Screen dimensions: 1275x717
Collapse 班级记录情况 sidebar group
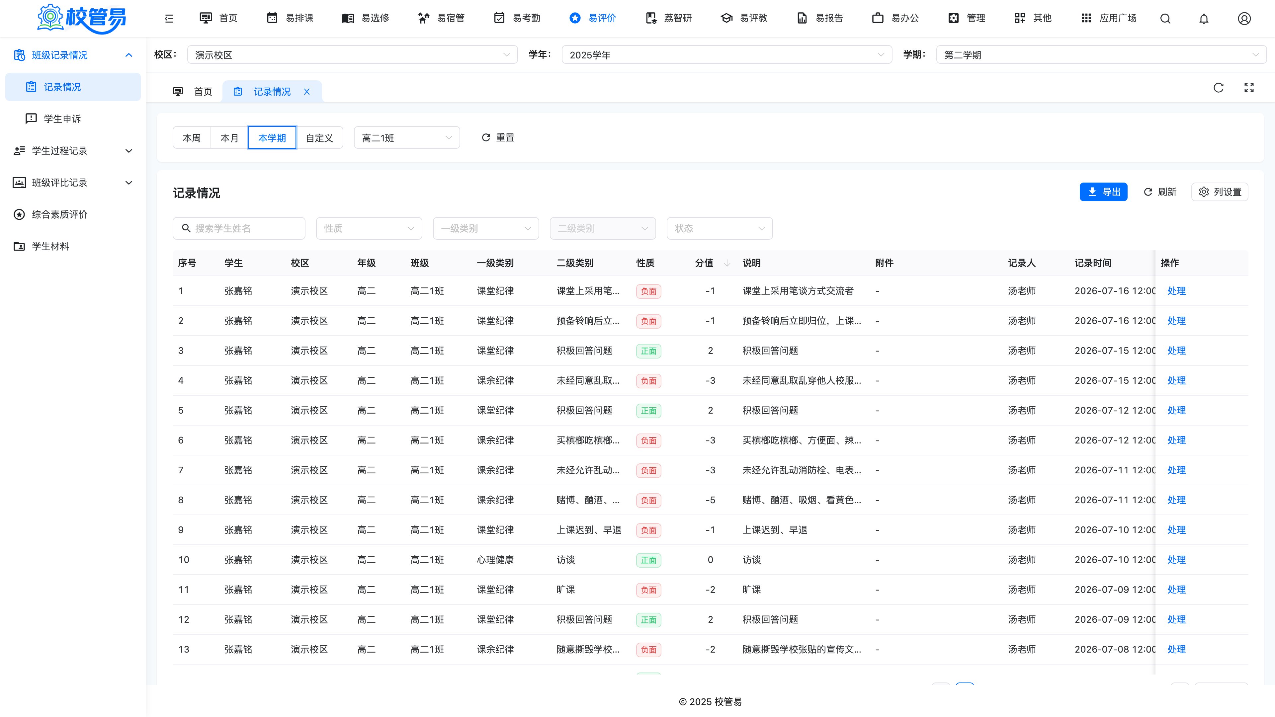pyautogui.click(x=73, y=55)
